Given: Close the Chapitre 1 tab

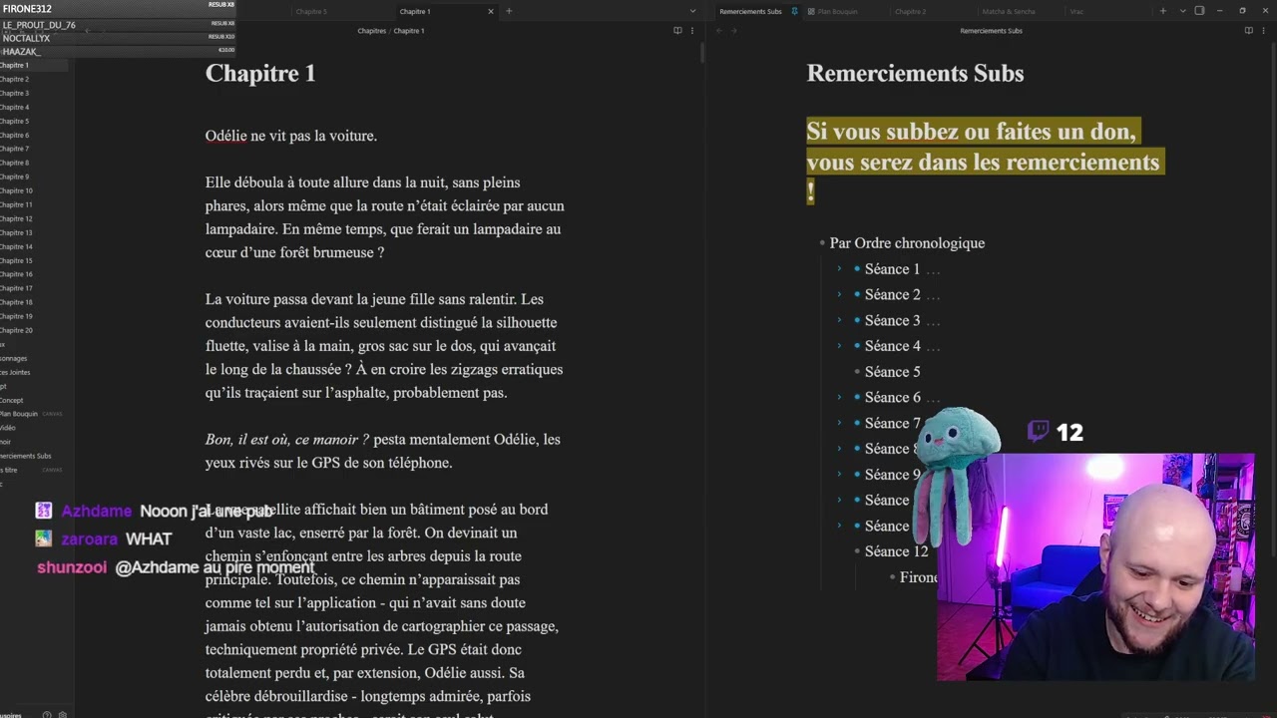Looking at the screenshot, I should pyautogui.click(x=490, y=11).
